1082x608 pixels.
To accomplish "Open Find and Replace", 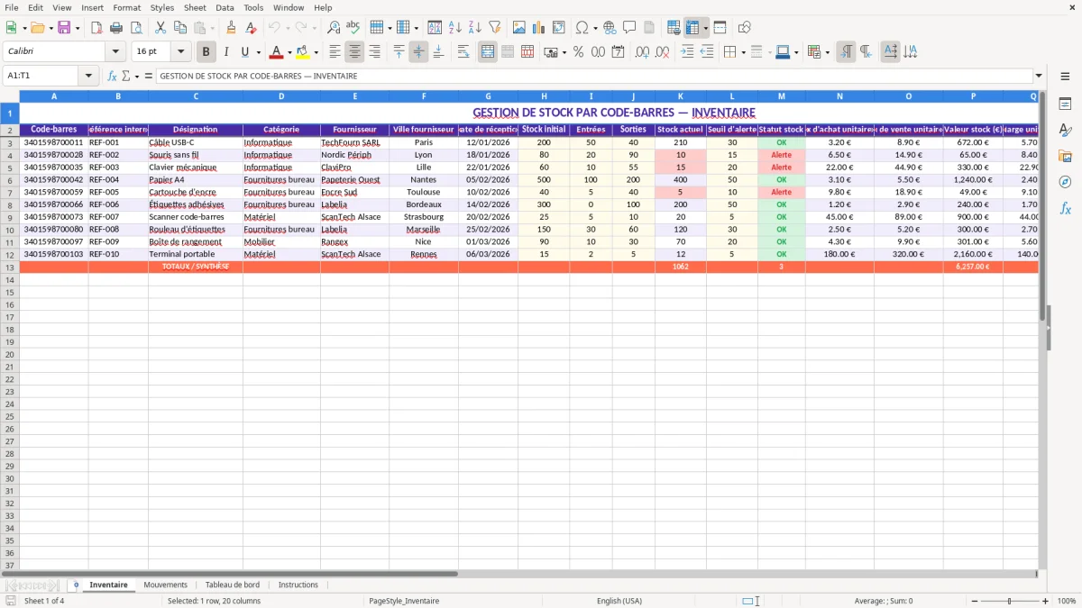I will (334, 28).
